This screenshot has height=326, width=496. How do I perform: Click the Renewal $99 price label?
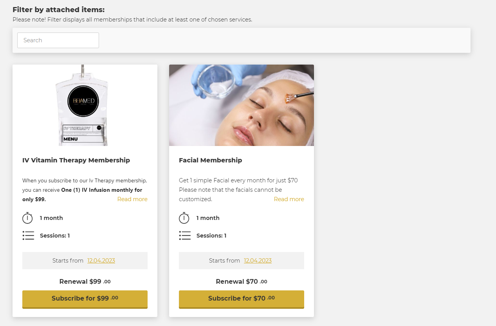pyautogui.click(x=85, y=281)
